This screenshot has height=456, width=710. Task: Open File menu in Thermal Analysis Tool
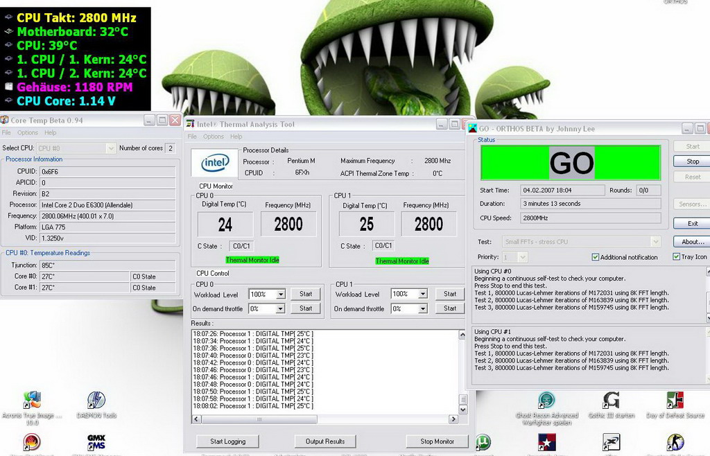pos(192,136)
